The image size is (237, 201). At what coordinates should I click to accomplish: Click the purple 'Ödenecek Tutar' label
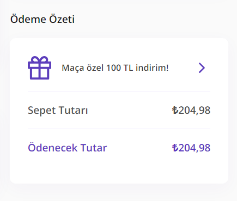[68, 148]
